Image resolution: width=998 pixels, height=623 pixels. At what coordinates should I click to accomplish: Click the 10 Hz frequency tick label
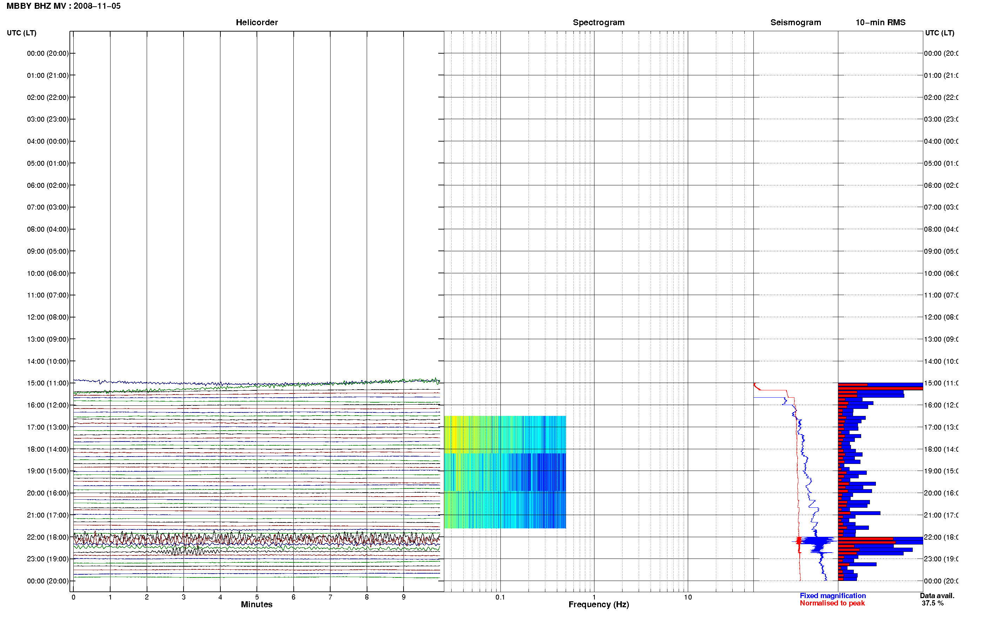coord(688,597)
